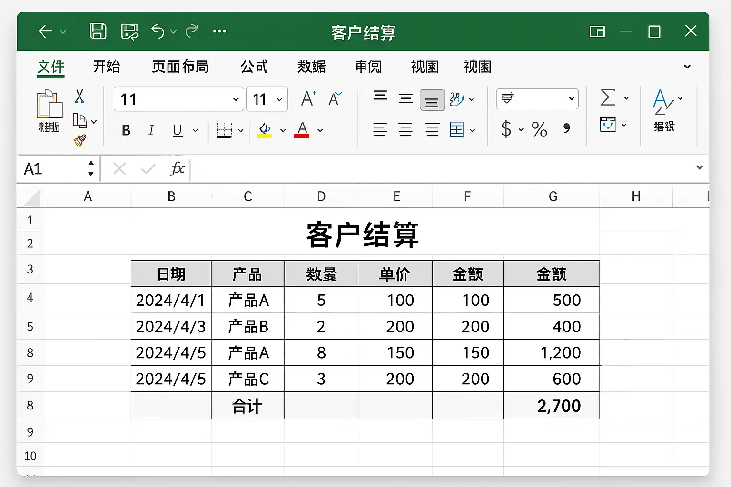Apply currency format with the dollar sign
Viewport: 731px width, 487px height.
(x=506, y=129)
